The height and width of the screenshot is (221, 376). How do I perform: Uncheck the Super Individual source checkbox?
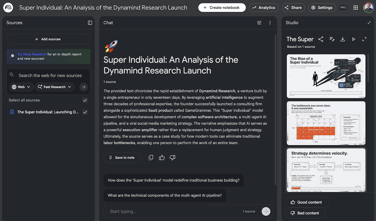85,112
